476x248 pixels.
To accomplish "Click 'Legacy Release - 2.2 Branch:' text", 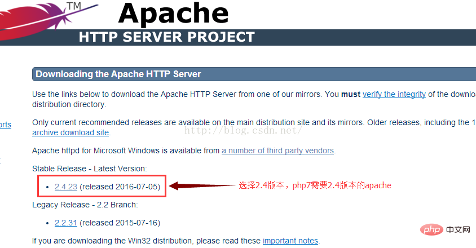I will 85,205.
